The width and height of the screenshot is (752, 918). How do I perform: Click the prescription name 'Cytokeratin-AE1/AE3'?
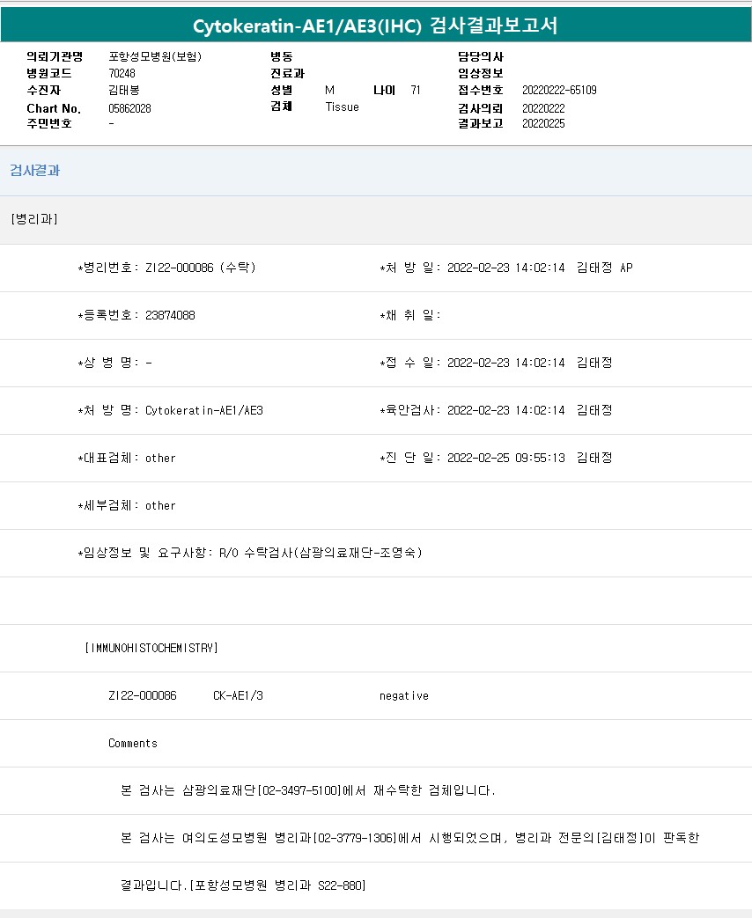point(203,410)
